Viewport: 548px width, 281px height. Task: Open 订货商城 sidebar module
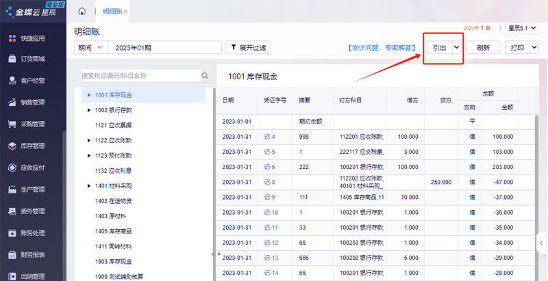32,59
